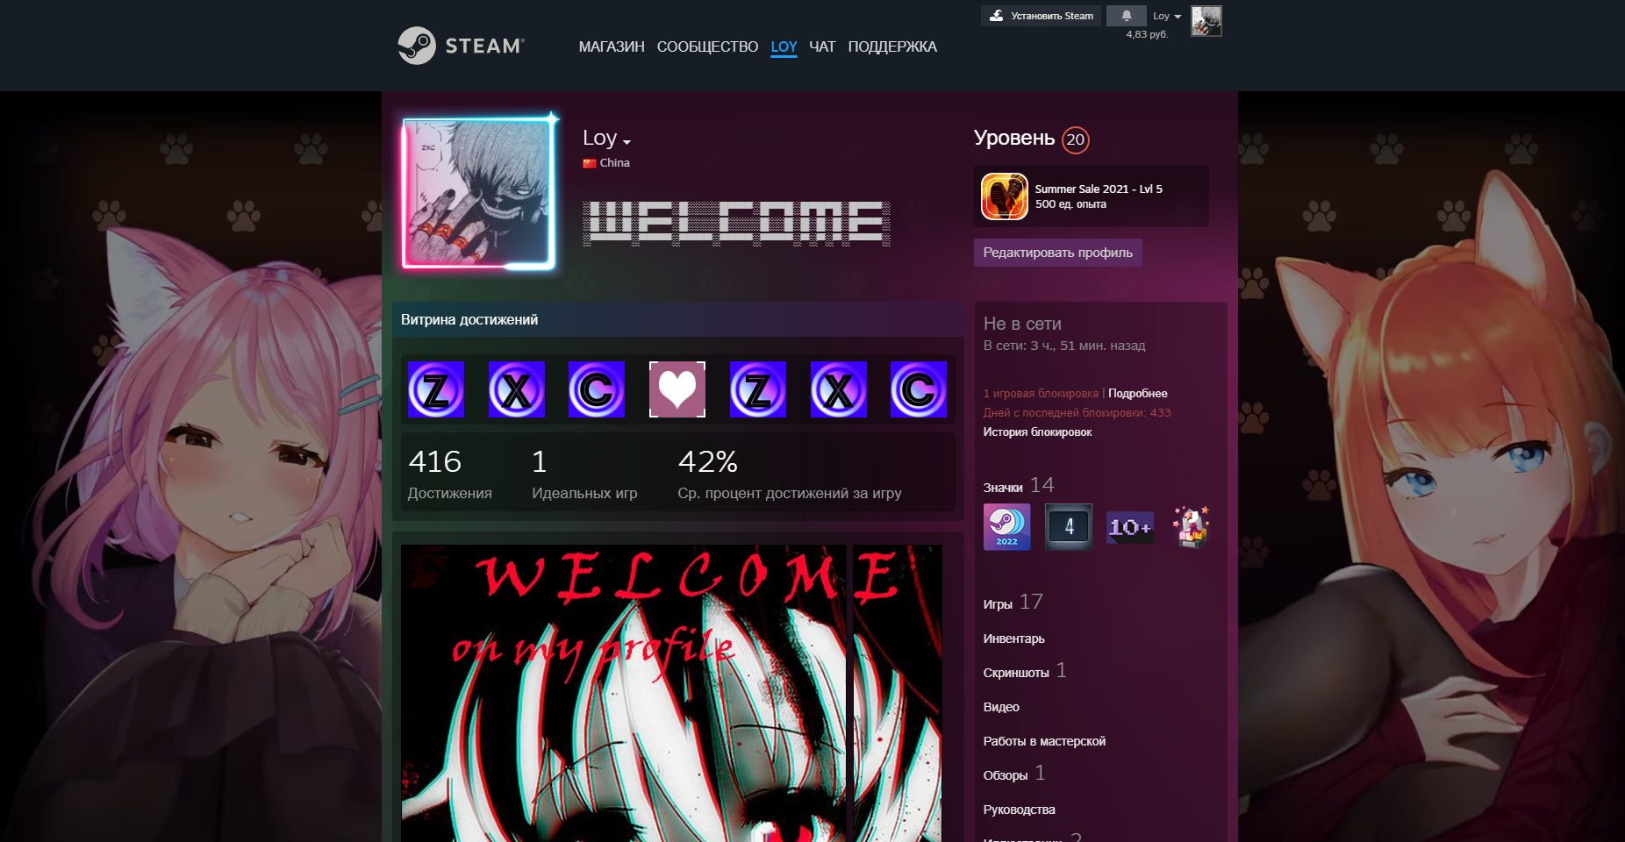The height and width of the screenshot is (842, 1625).
Task: Open the МАГАЗИН menu
Action: click(612, 46)
